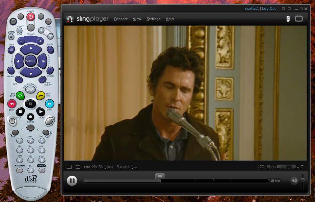The image size is (315, 202).
Task: Click the Pause button on the remote
Action: coord(30,104)
